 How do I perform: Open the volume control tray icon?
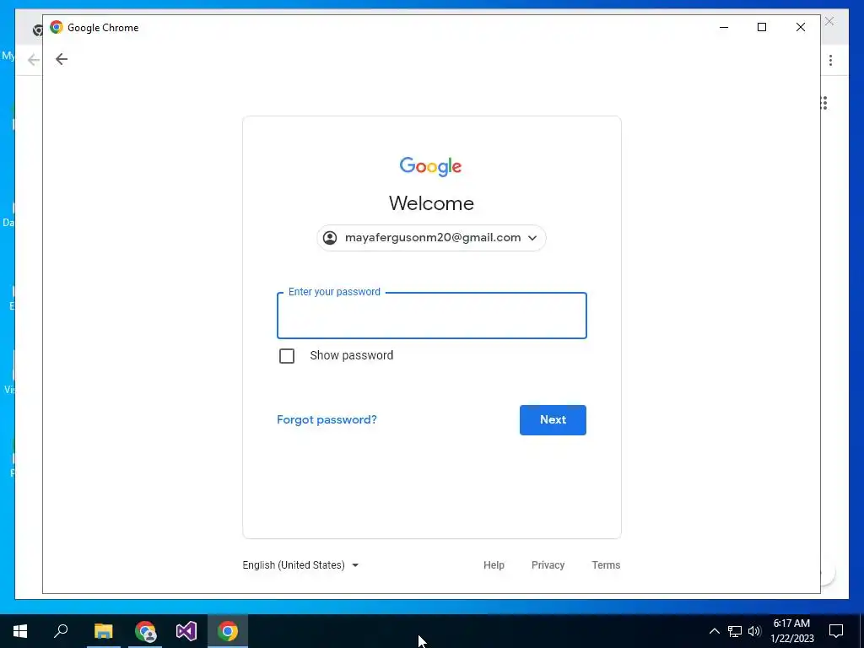pos(754,631)
